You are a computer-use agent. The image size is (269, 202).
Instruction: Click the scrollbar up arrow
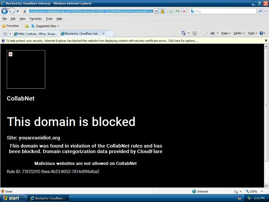click(x=266, y=46)
